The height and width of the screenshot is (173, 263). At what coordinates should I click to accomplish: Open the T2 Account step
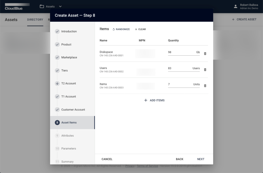coord(69,83)
